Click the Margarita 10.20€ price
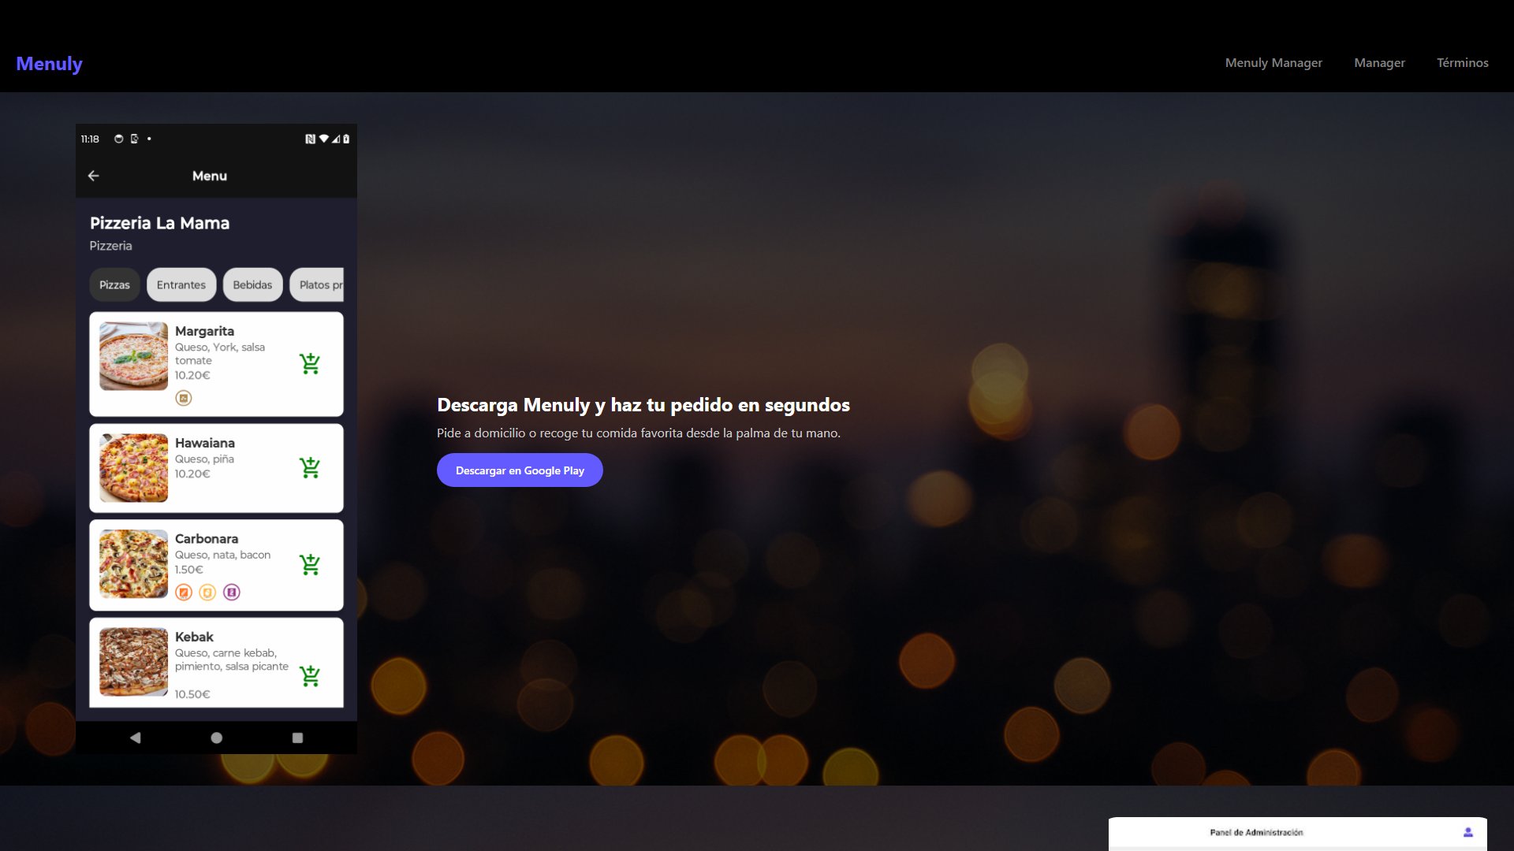This screenshot has width=1514, height=851. pyautogui.click(x=192, y=375)
